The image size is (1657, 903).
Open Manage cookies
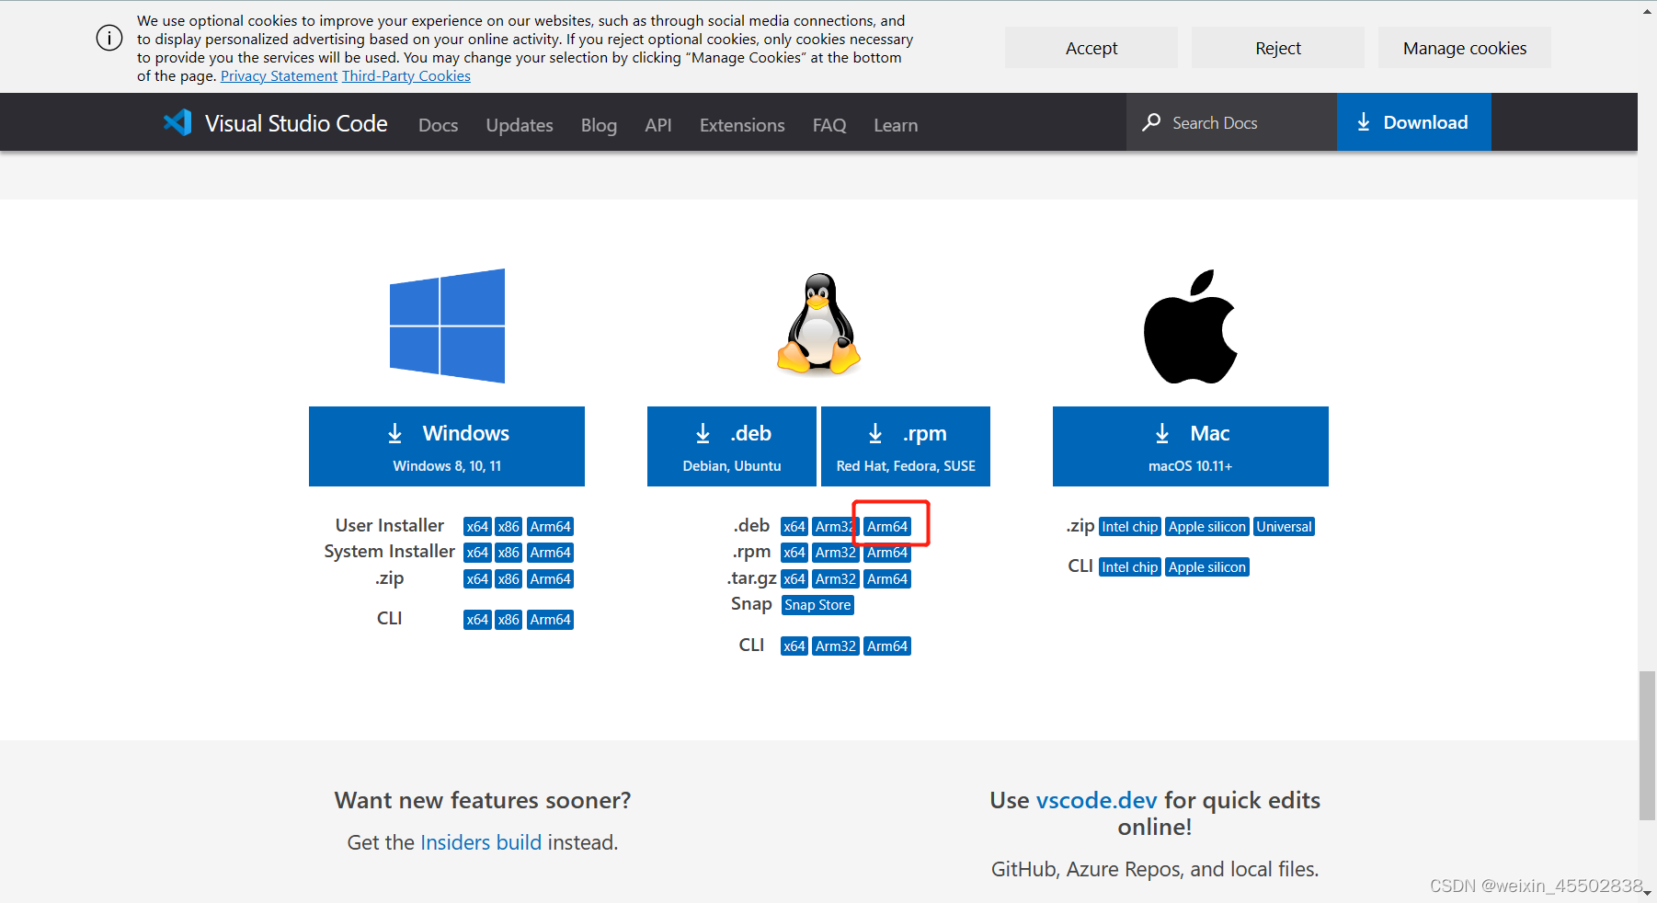point(1465,48)
